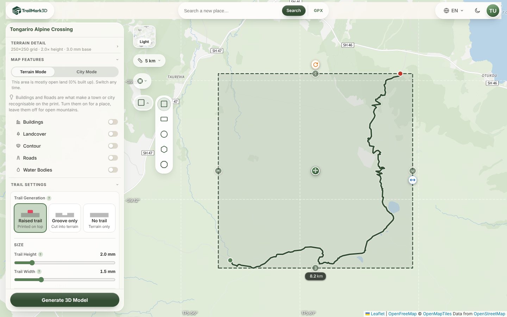This screenshot has height=317, width=507.
Task: Open the locate crosshair dropdown
Action: 142,81
